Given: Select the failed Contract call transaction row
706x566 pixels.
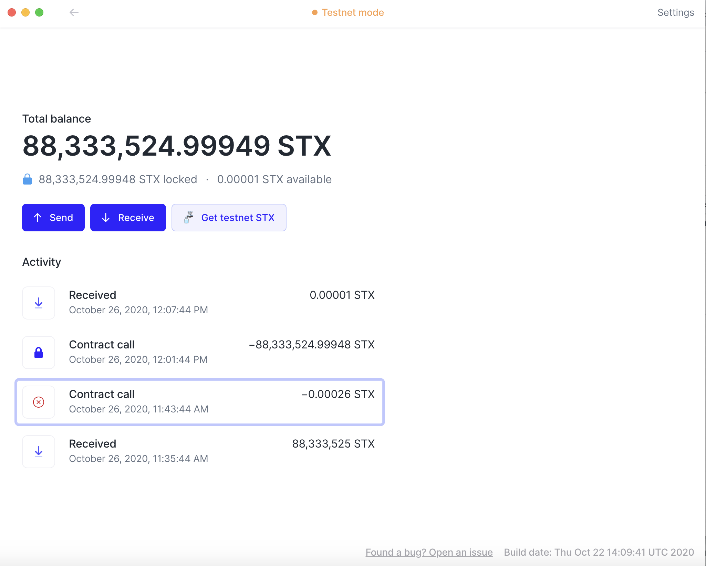Looking at the screenshot, I should (200, 402).
